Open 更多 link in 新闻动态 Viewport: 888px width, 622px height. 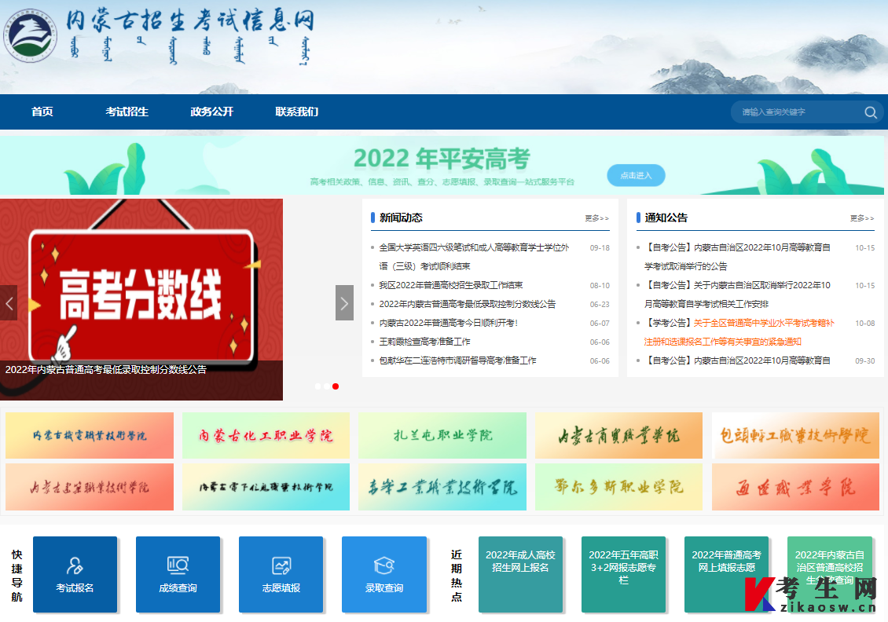[597, 218]
